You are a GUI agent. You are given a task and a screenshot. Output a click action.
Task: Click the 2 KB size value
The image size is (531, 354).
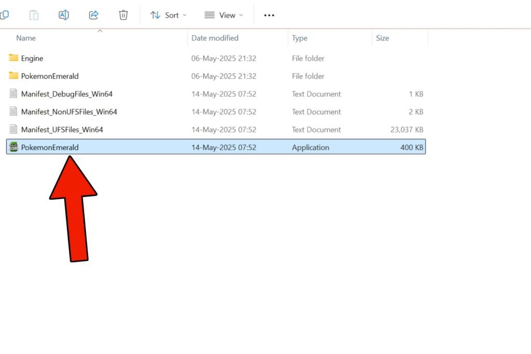[x=416, y=112]
